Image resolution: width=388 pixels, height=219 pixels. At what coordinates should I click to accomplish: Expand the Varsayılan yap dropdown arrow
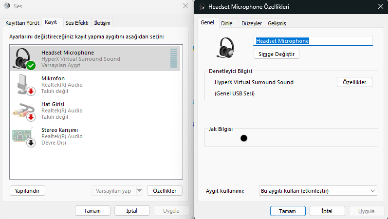139,191
